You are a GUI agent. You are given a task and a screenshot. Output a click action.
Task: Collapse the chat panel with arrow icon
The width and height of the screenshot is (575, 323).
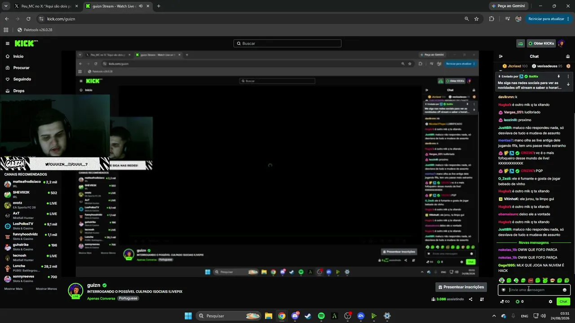501,57
